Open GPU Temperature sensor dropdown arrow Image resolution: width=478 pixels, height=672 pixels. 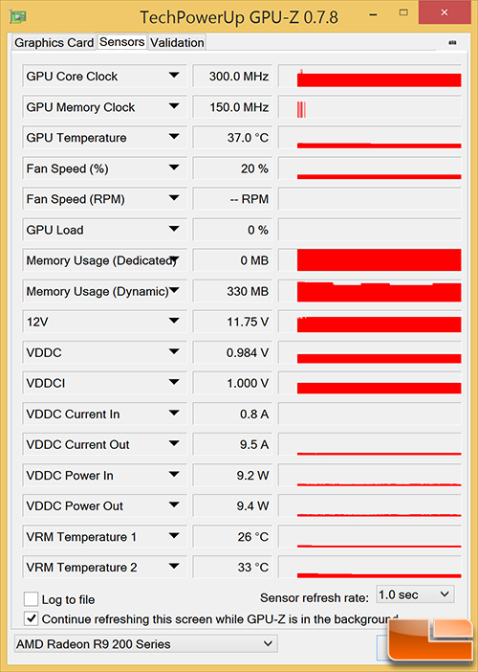point(174,137)
